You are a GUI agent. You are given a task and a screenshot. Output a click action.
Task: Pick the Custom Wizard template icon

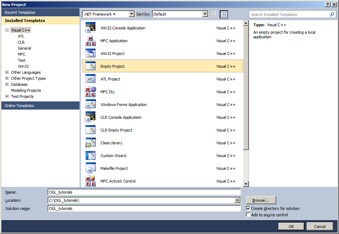[91, 155]
